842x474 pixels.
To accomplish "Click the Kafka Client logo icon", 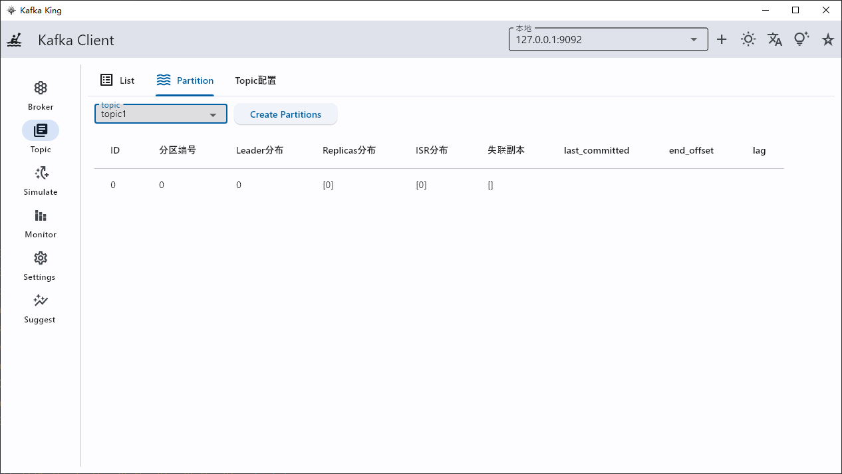I will coord(13,40).
